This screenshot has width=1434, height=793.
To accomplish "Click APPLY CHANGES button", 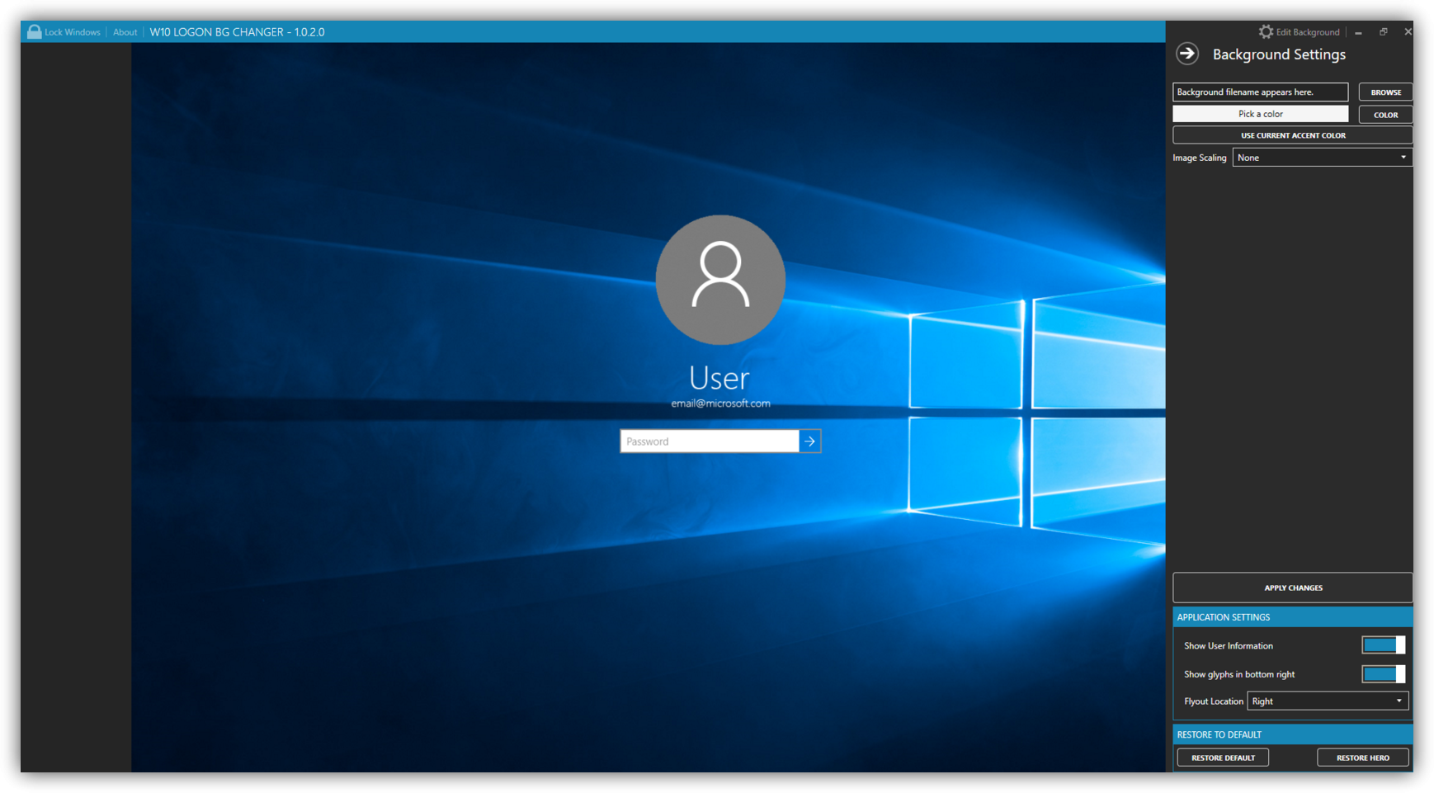I will 1293,588.
